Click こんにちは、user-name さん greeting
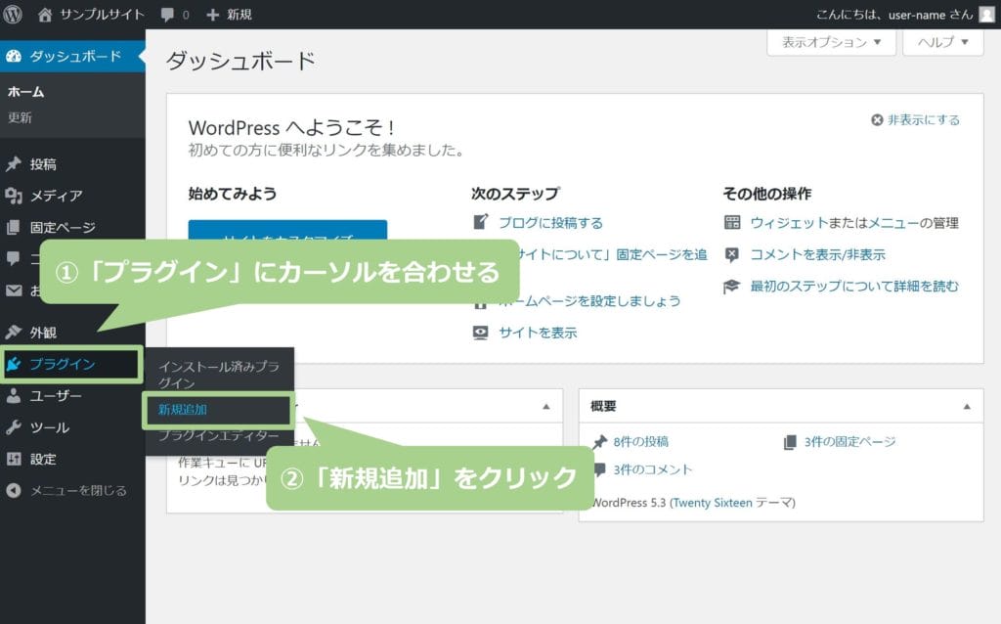Viewport: 1001px width, 624px height. pos(894,14)
